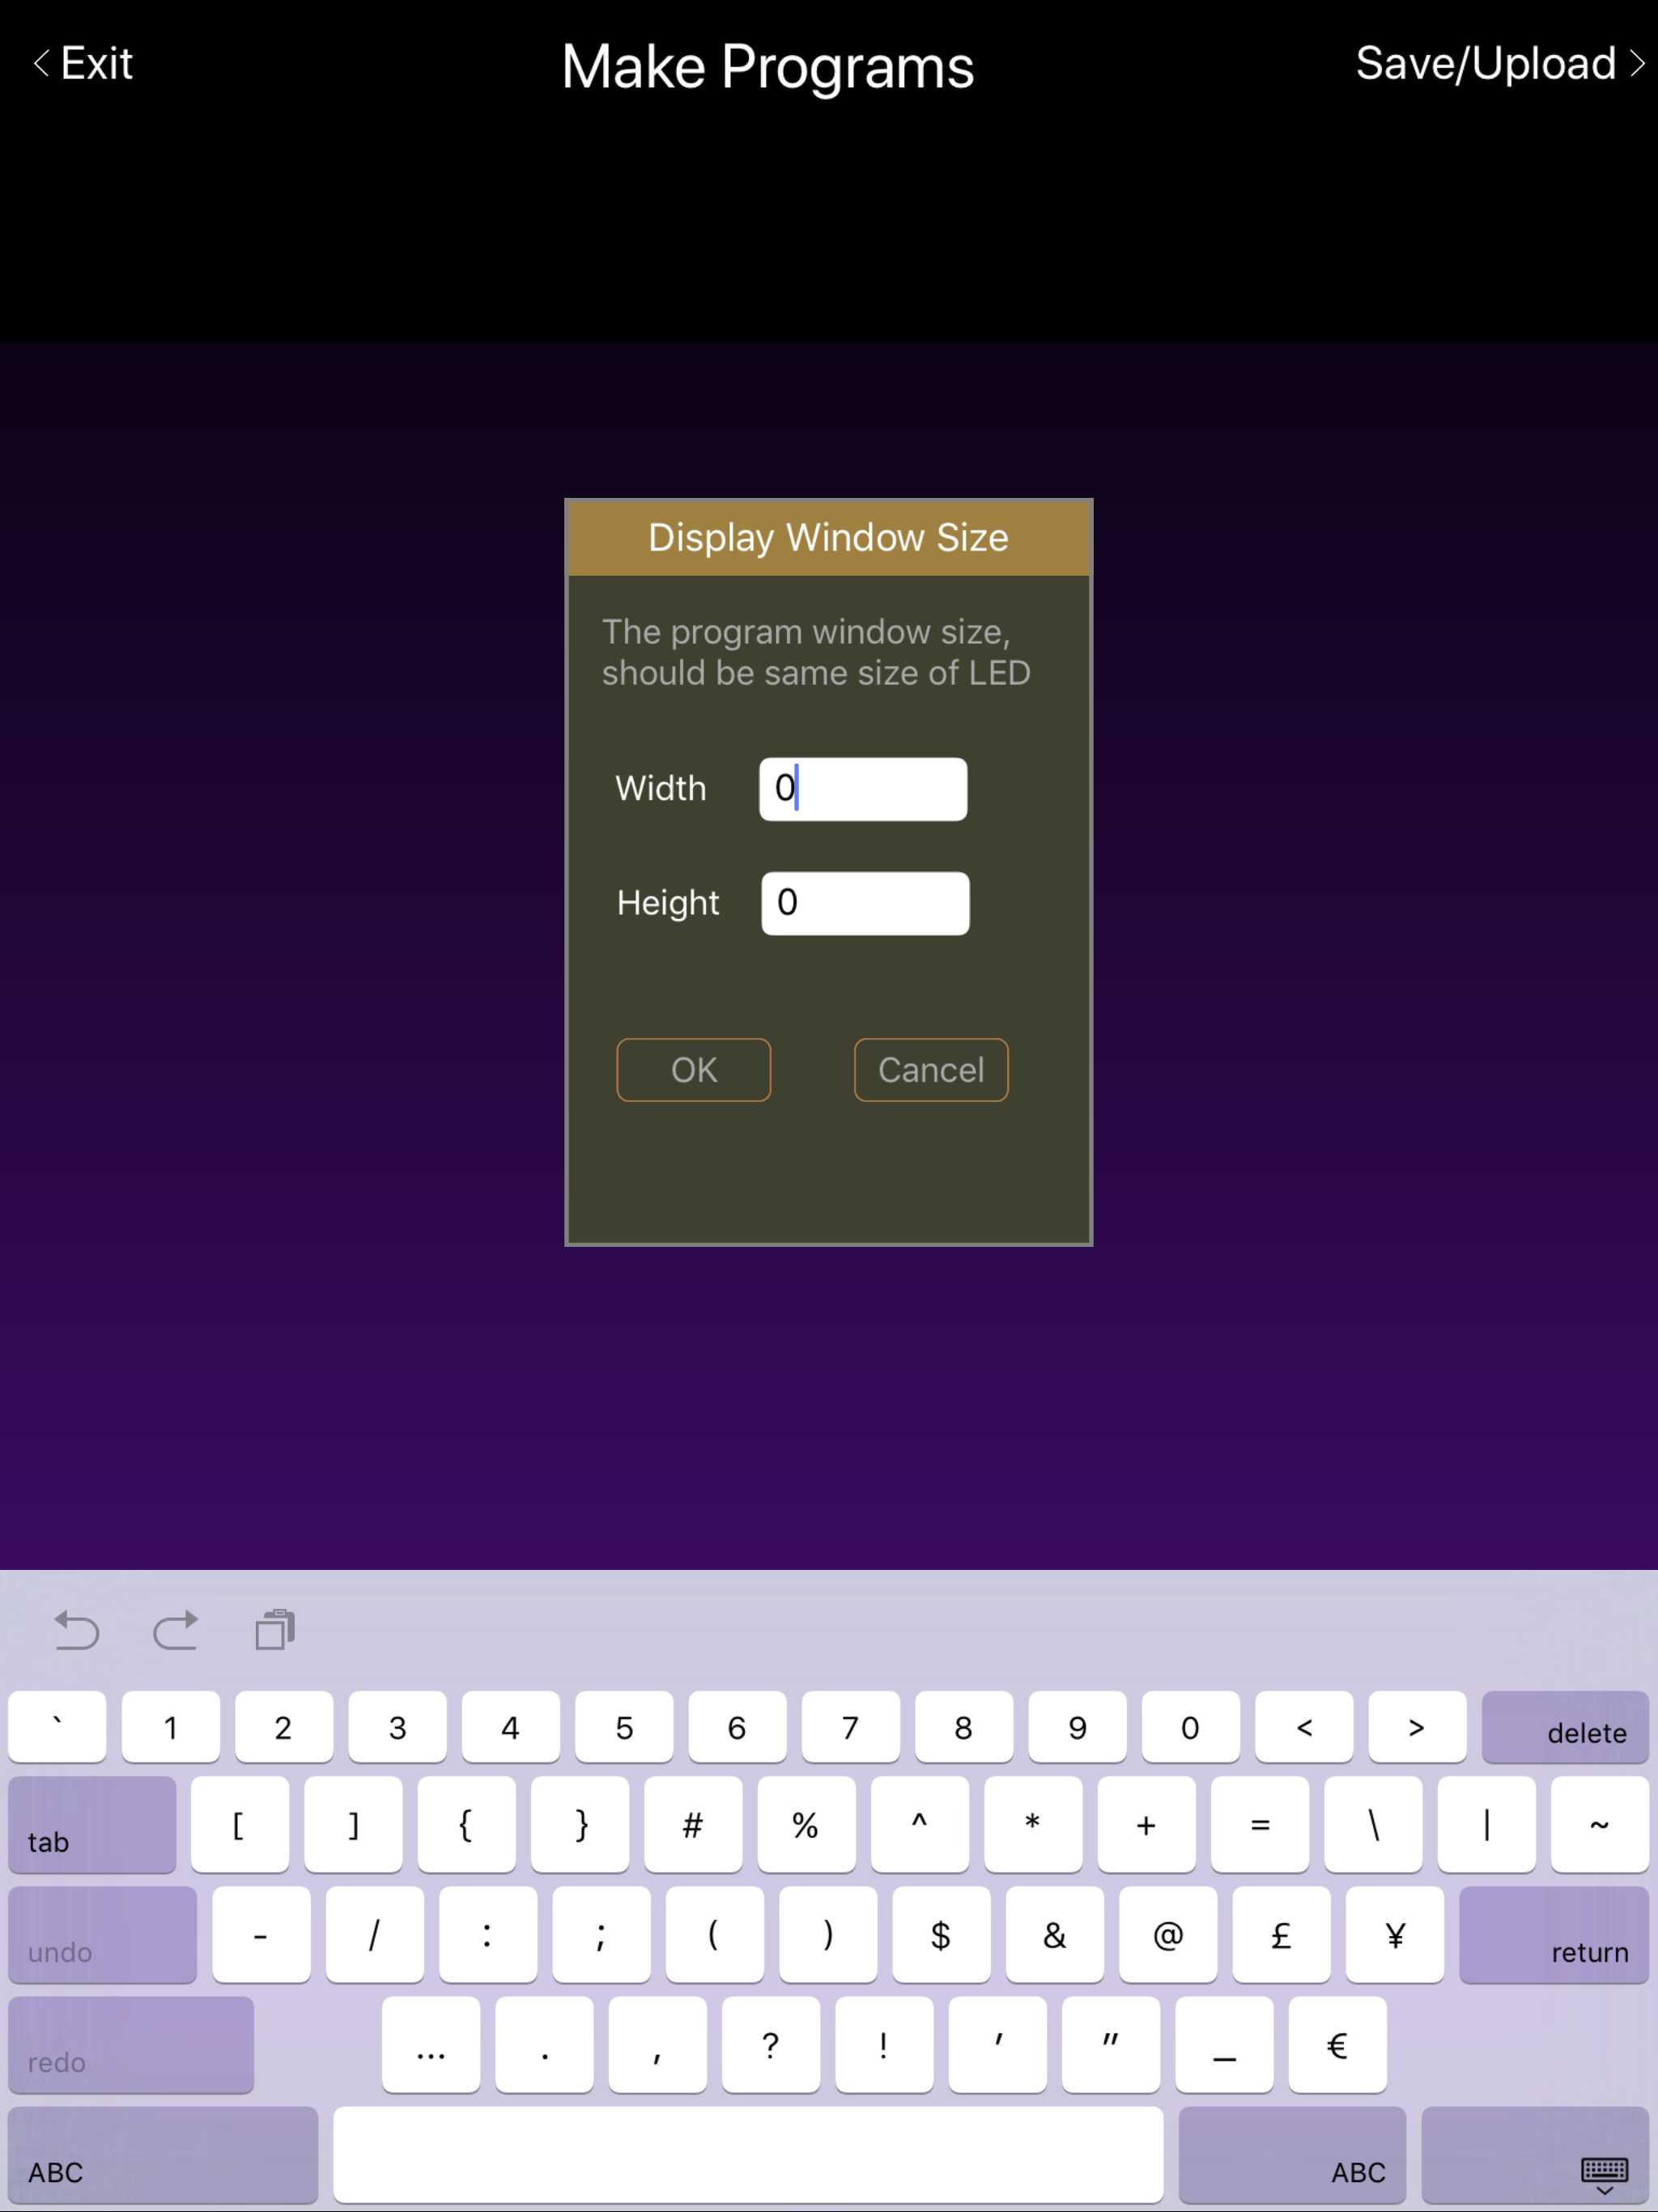Tap the hash key
The width and height of the screenshot is (1658, 2212).
[x=693, y=1825]
